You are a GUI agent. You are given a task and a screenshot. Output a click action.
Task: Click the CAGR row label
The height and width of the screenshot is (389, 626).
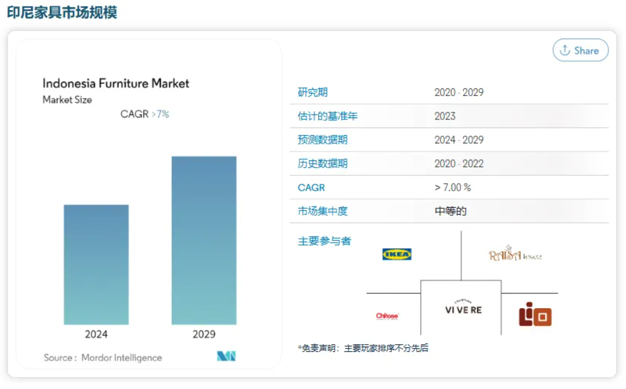311,188
